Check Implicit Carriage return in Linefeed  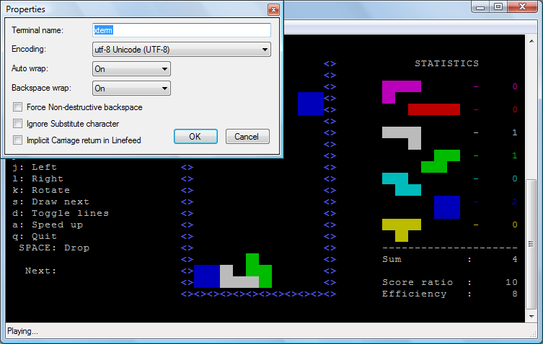[x=17, y=140]
